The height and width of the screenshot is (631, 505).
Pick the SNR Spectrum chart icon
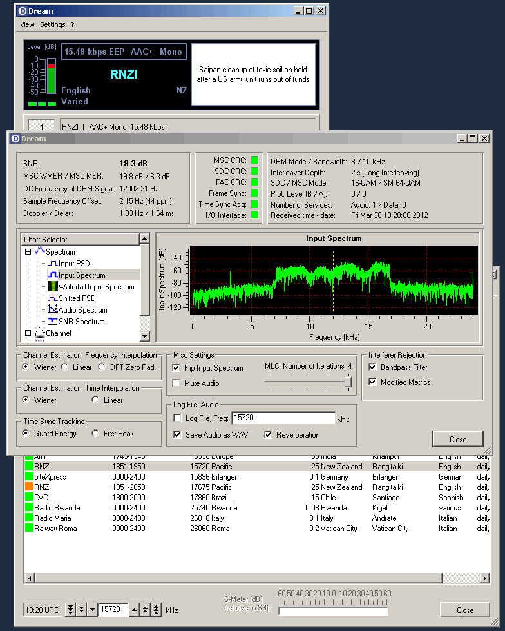(x=53, y=322)
